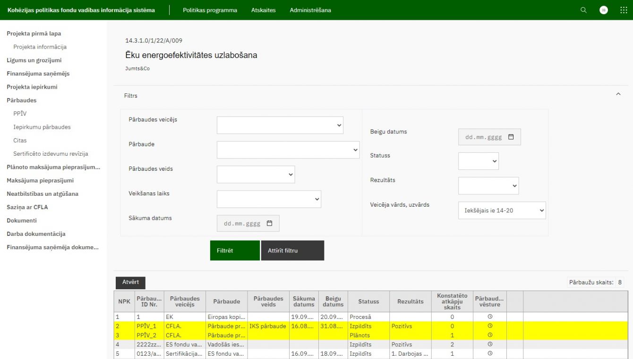This screenshot has height=359, width=633.
Task: Click the Atvērt button above the table
Action: [x=130, y=282]
